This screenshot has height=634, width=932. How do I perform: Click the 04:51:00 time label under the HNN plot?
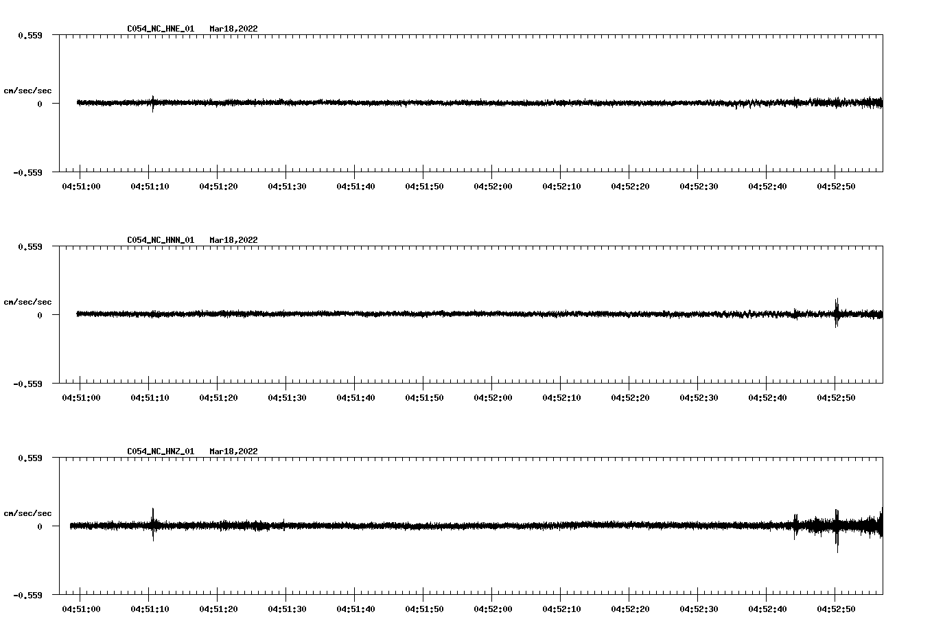pos(81,398)
